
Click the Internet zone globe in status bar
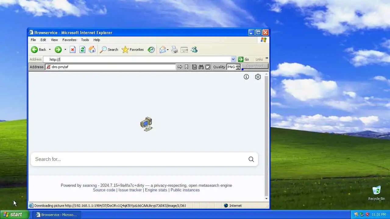(x=226, y=206)
